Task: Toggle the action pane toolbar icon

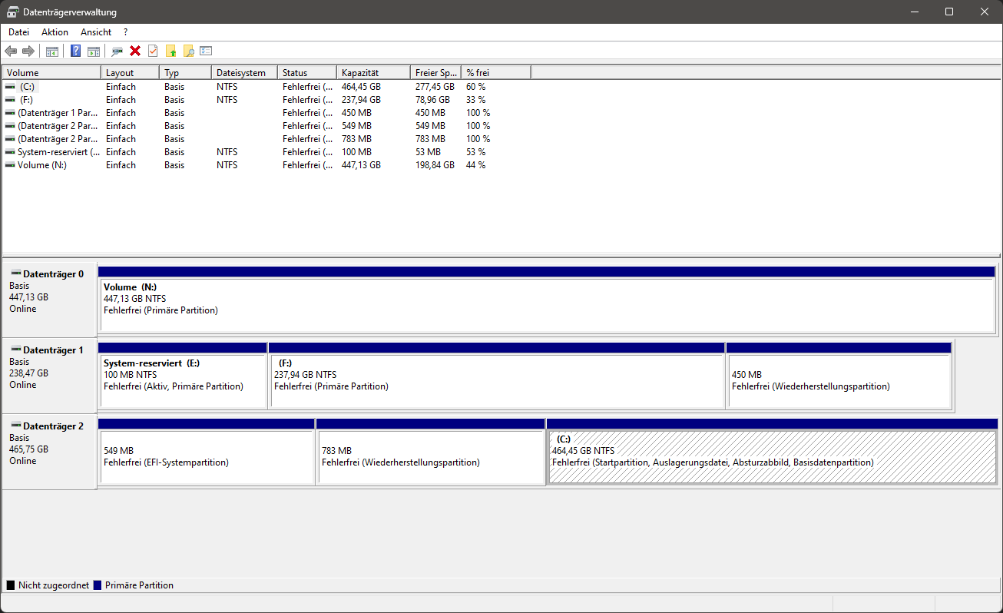Action: click(94, 51)
